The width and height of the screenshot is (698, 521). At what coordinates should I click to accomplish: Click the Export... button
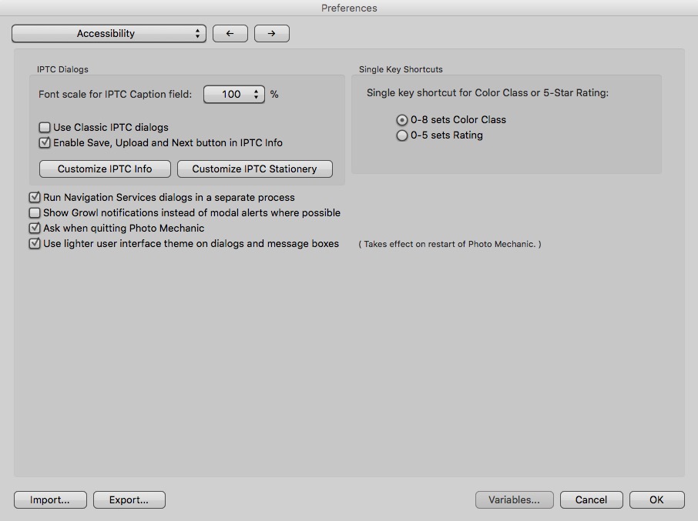129,500
